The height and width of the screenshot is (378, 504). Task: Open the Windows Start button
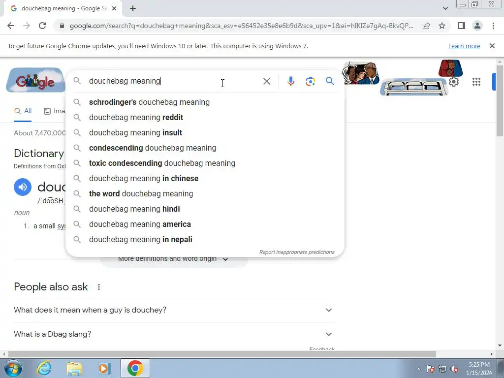pos(13,368)
